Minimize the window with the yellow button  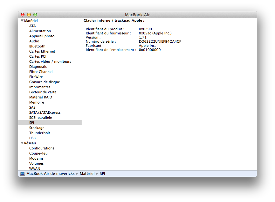point(29,15)
